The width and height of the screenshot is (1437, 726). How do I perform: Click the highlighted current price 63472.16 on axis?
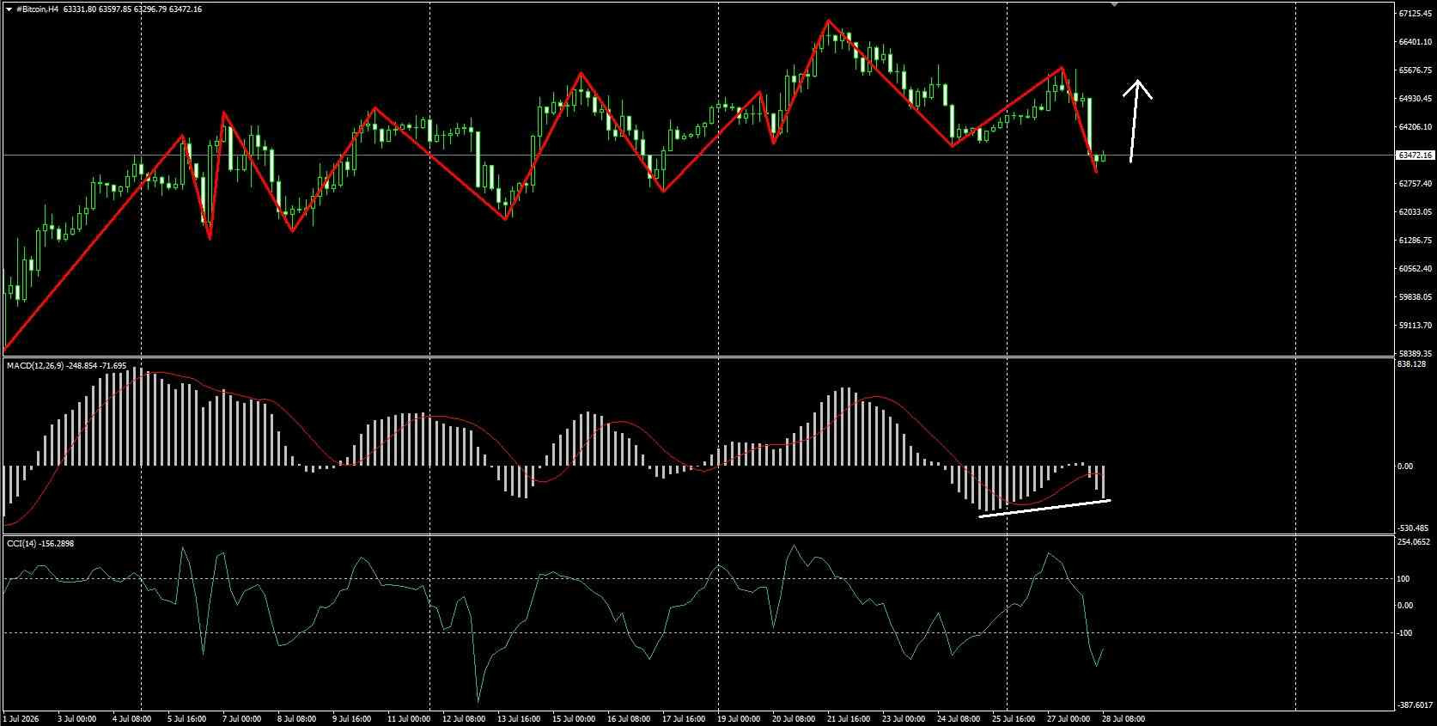click(x=1416, y=156)
